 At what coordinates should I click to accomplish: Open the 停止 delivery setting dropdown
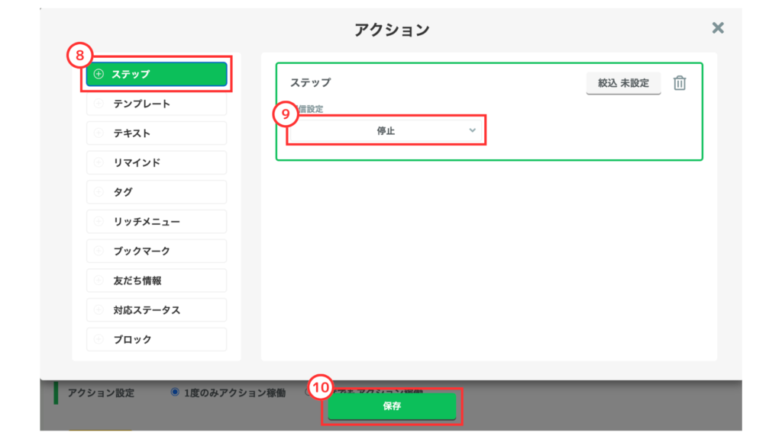pos(386,131)
